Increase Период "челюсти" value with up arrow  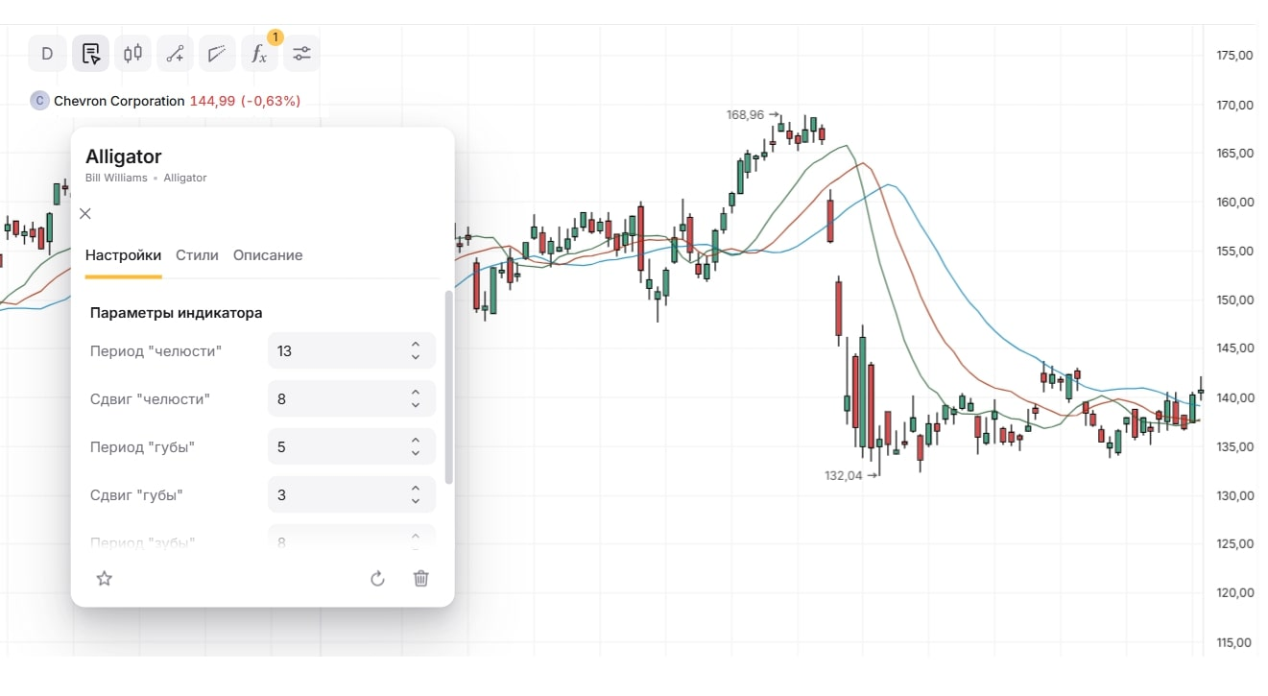click(416, 345)
